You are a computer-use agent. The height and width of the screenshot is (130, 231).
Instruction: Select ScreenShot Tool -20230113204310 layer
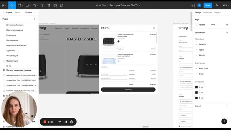pos(21,86)
